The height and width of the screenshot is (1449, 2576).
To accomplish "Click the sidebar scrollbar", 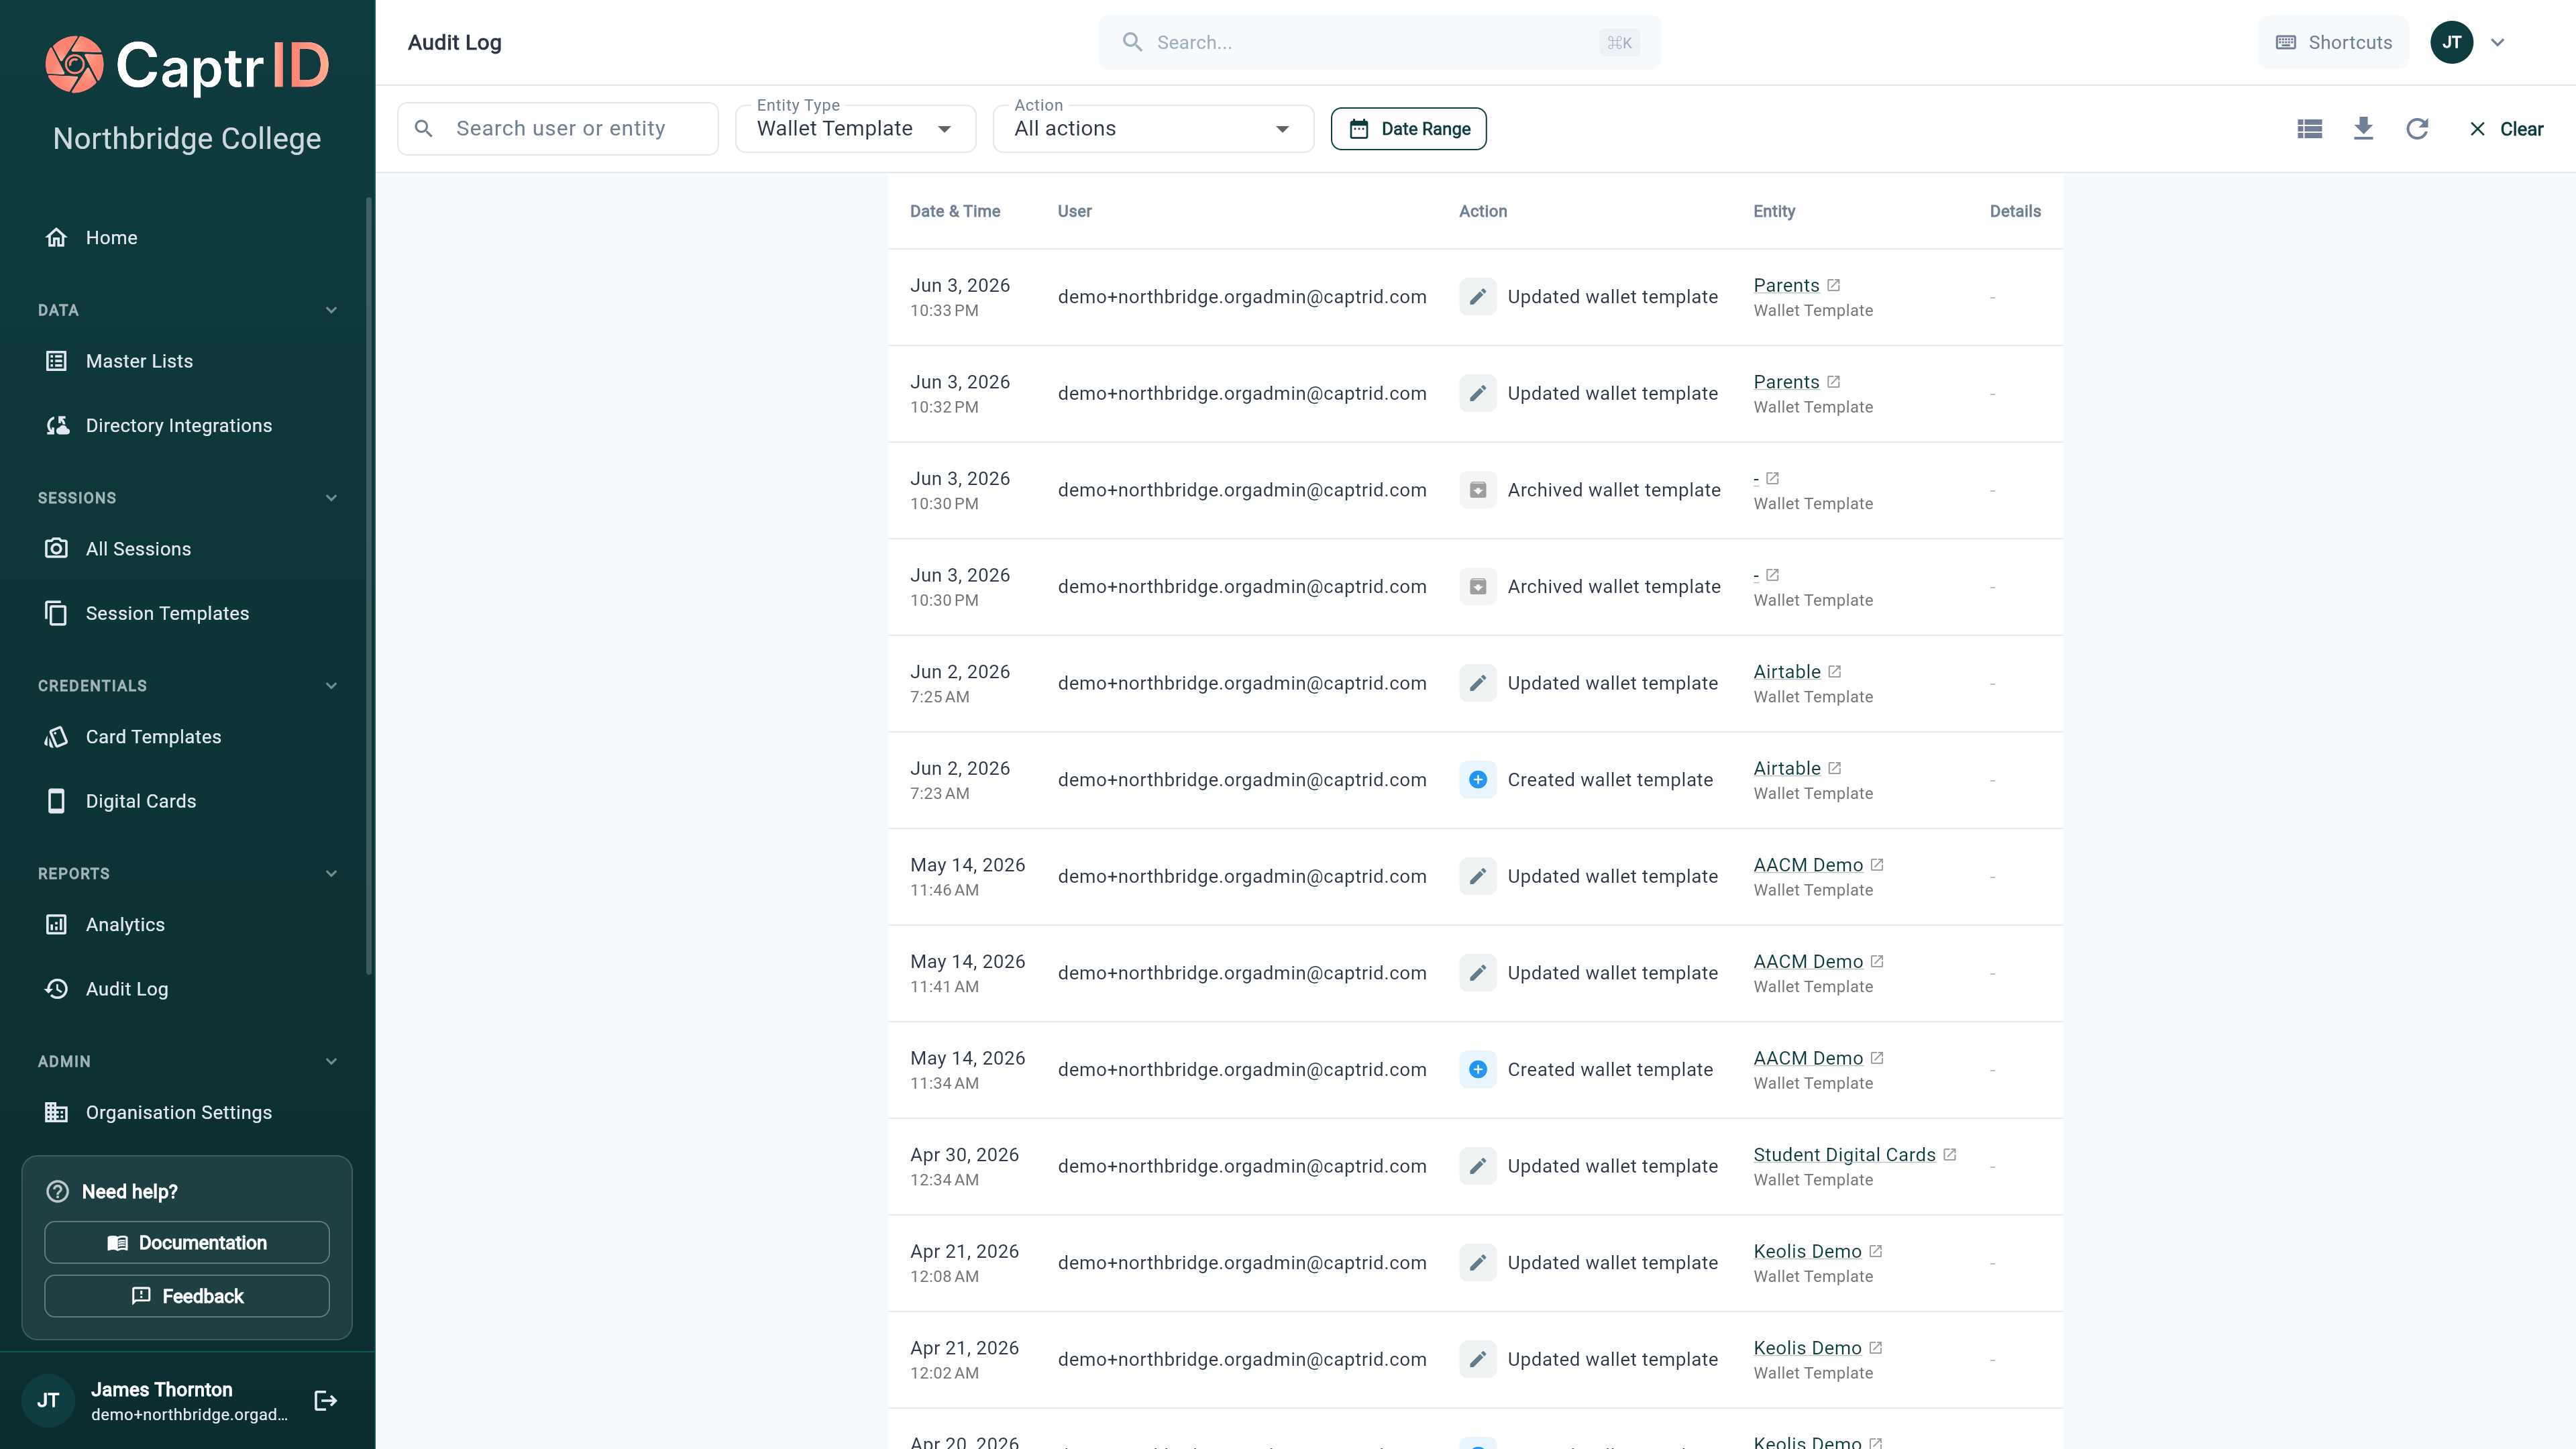I will click(x=369, y=585).
